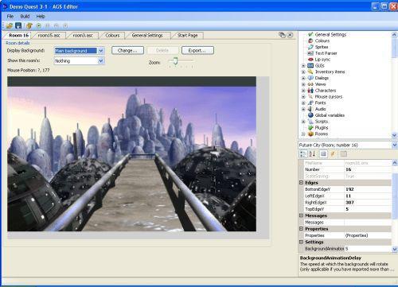Viewport: 398px width, 287px height.
Task: Expand the Dialogs tree node
Action: click(x=303, y=78)
